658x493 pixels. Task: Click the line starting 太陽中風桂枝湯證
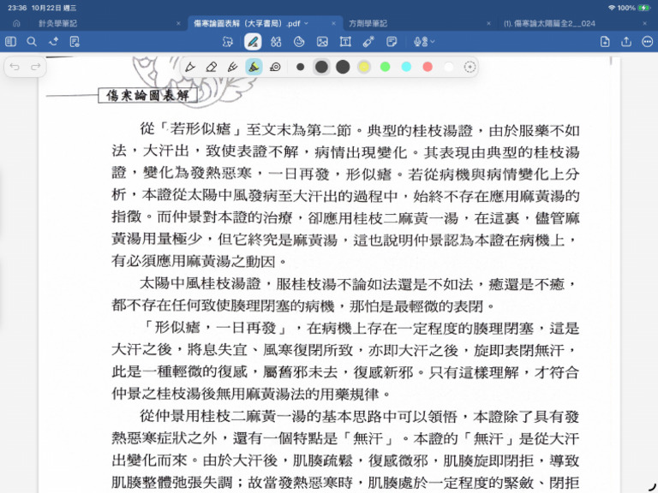(359, 284)
